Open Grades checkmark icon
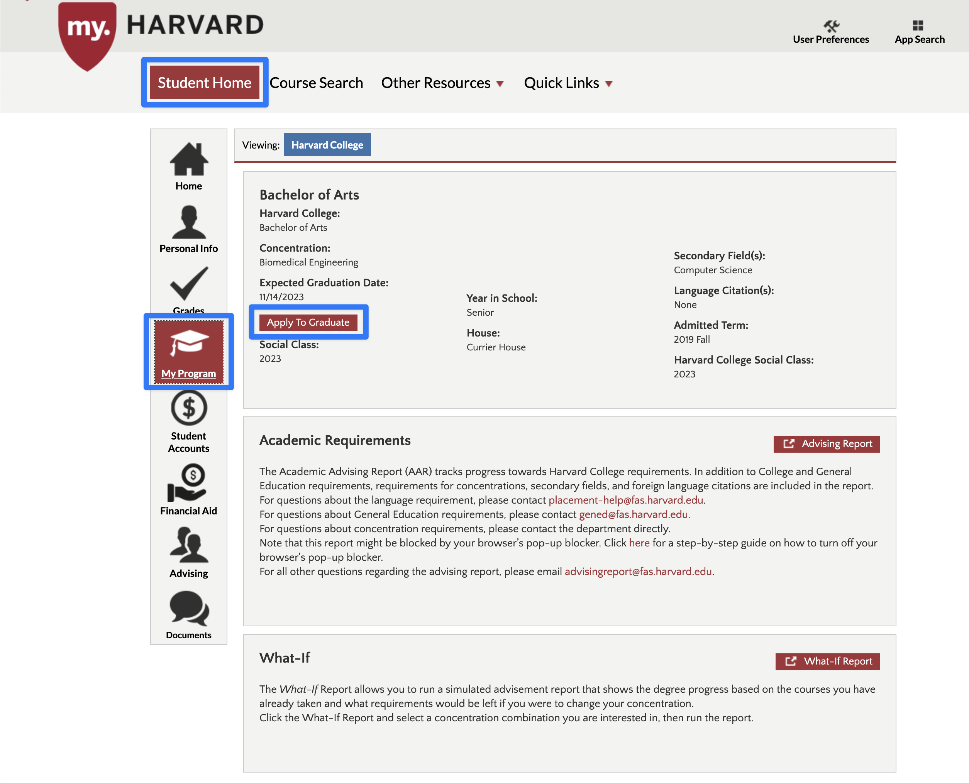 click(188, 283)
